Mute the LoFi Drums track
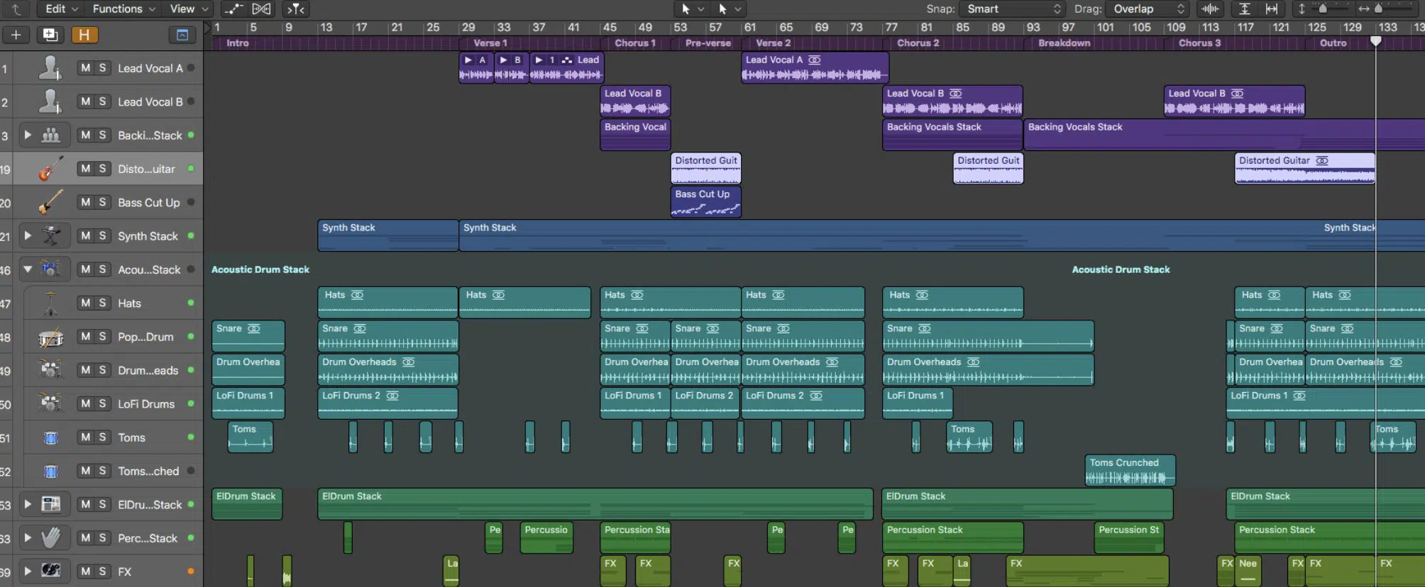The image size is (1425, 587). pyautogui.click(x=85, y=403)
